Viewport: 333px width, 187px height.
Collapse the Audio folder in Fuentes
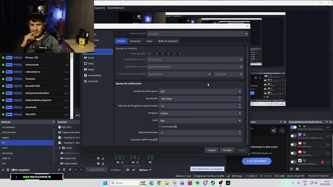click(x=60, y=148)
